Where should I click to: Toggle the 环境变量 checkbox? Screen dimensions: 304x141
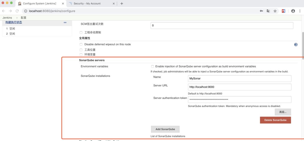[81, 54]
